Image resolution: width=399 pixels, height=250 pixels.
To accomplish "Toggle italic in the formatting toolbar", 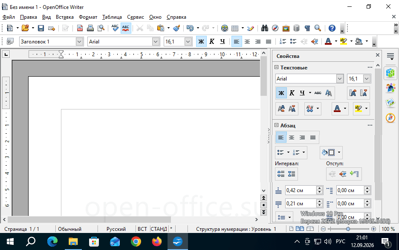I will (x=212, y=41).
